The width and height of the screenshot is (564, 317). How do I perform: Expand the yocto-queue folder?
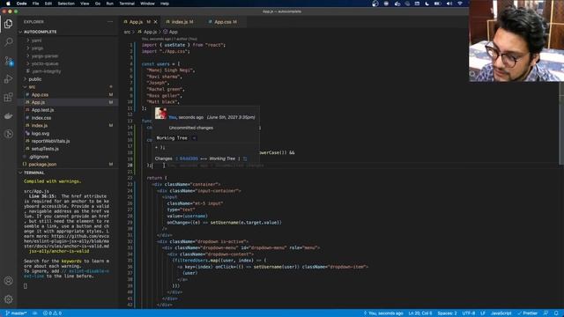tap(45, 63)
